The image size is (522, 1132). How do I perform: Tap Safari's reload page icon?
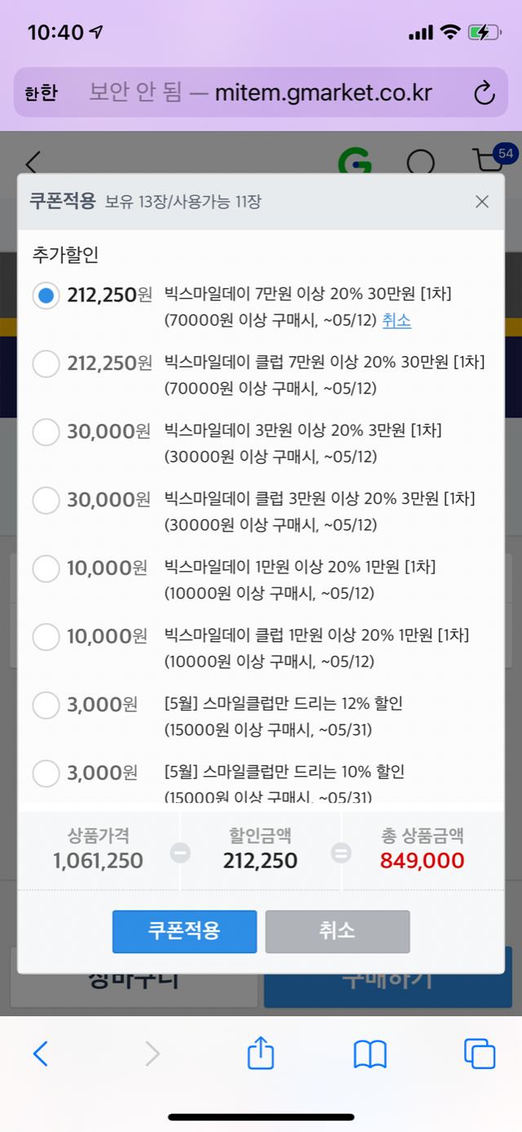pos(484,93)
